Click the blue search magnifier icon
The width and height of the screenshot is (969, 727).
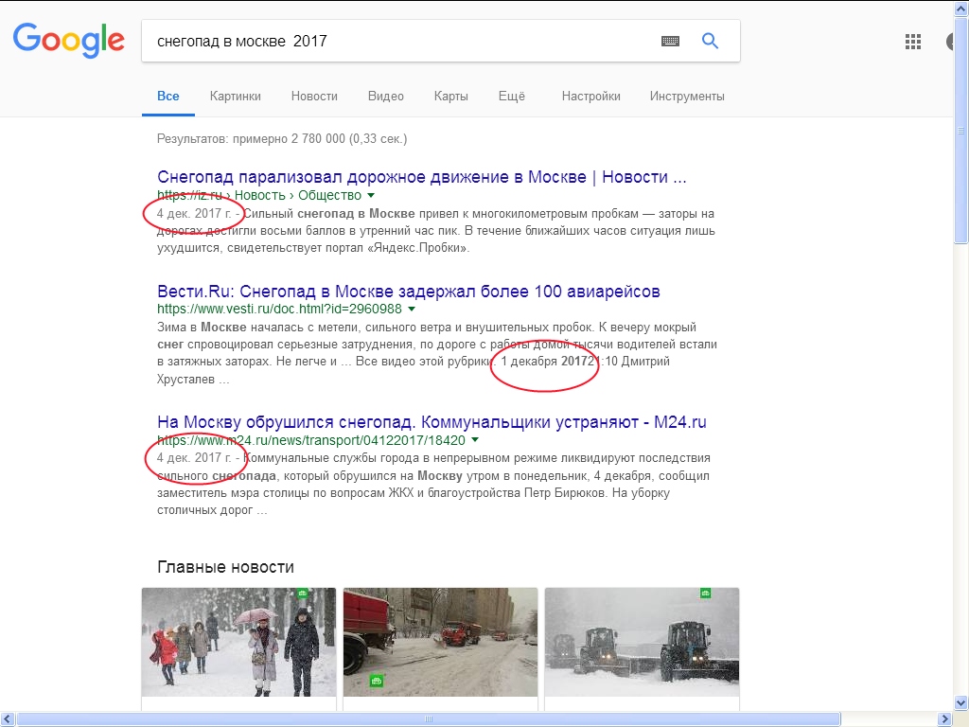coord(710,41)
